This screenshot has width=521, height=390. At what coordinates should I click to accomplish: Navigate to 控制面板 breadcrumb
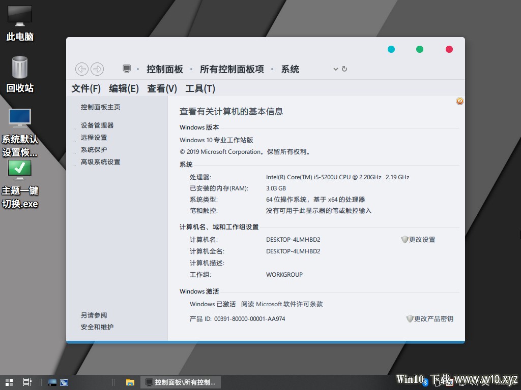tap(165, 69)
